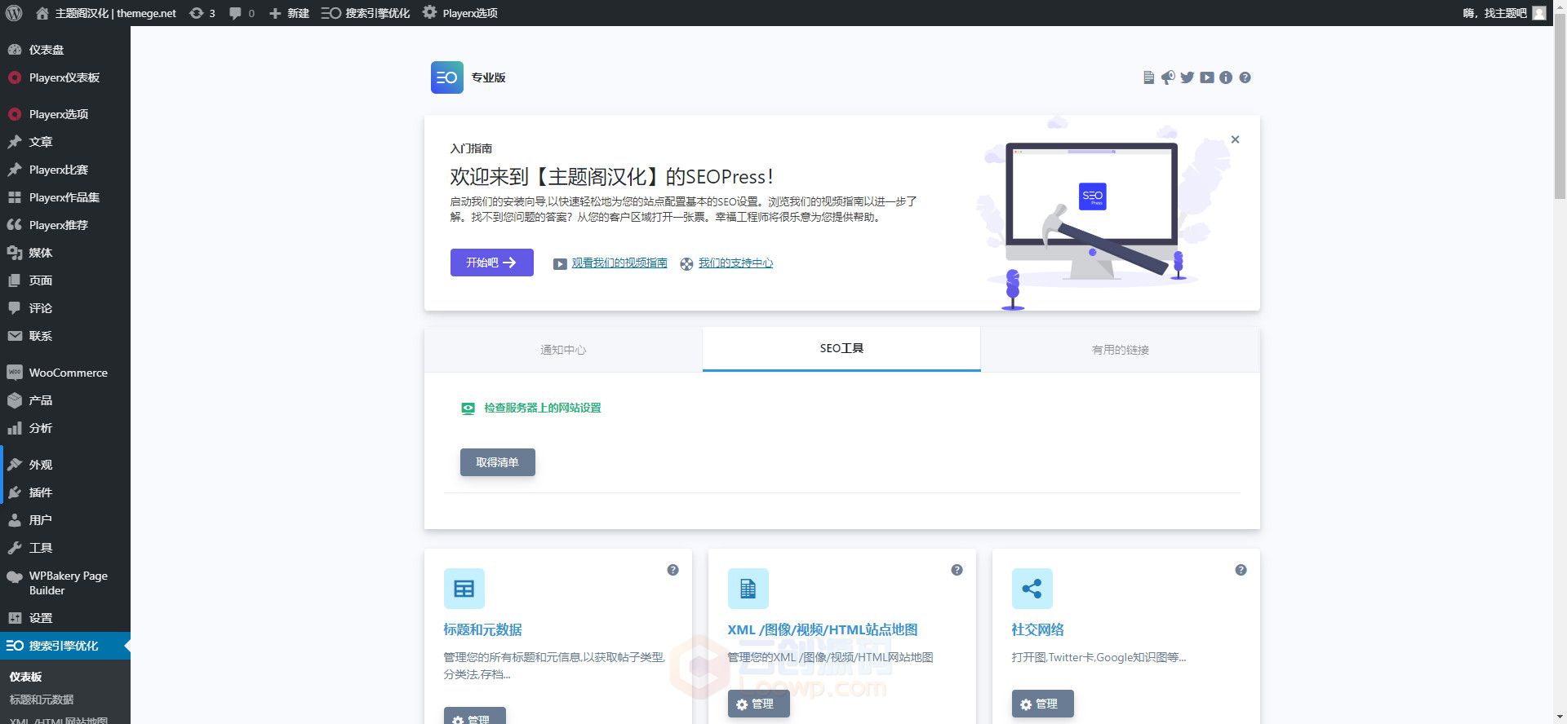Open 设置 in the sidebar
This screenshot has width=1567, height=724.
click(x=65, y=618)
